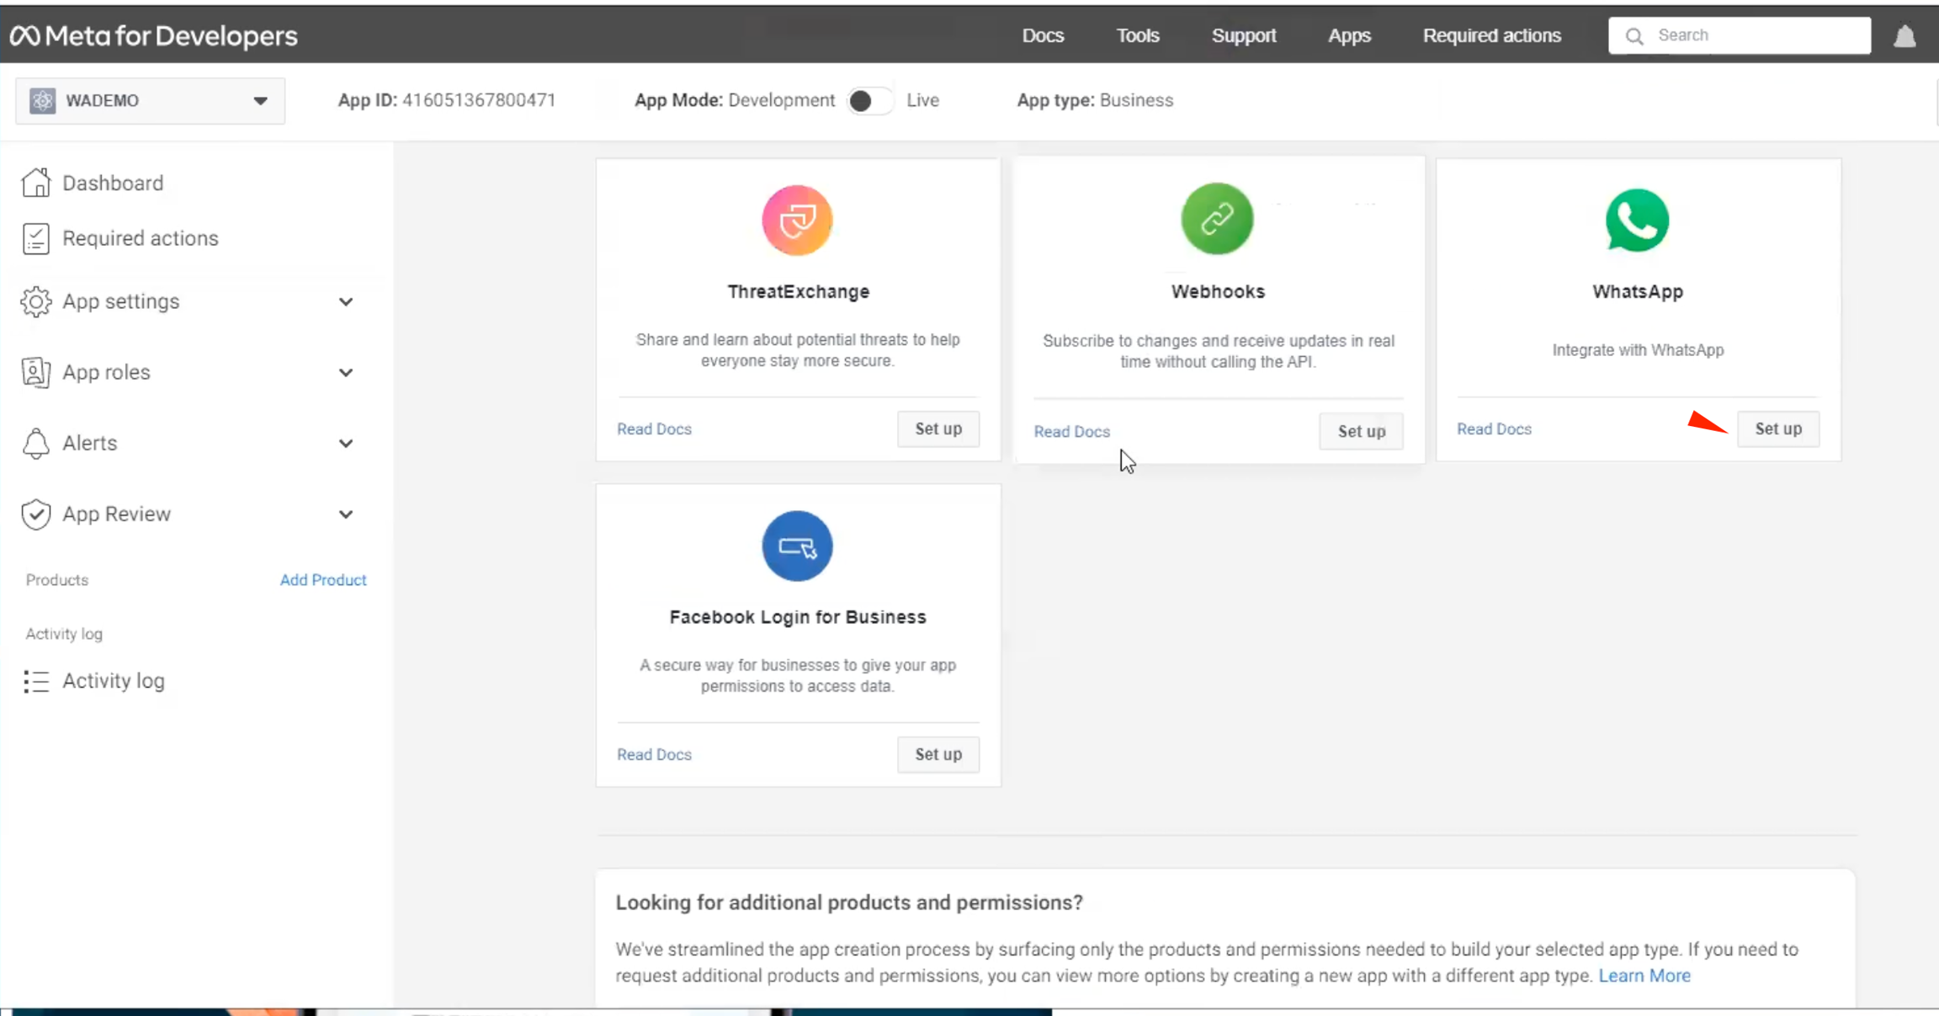Click the Activity log list icon

[36, 681]
